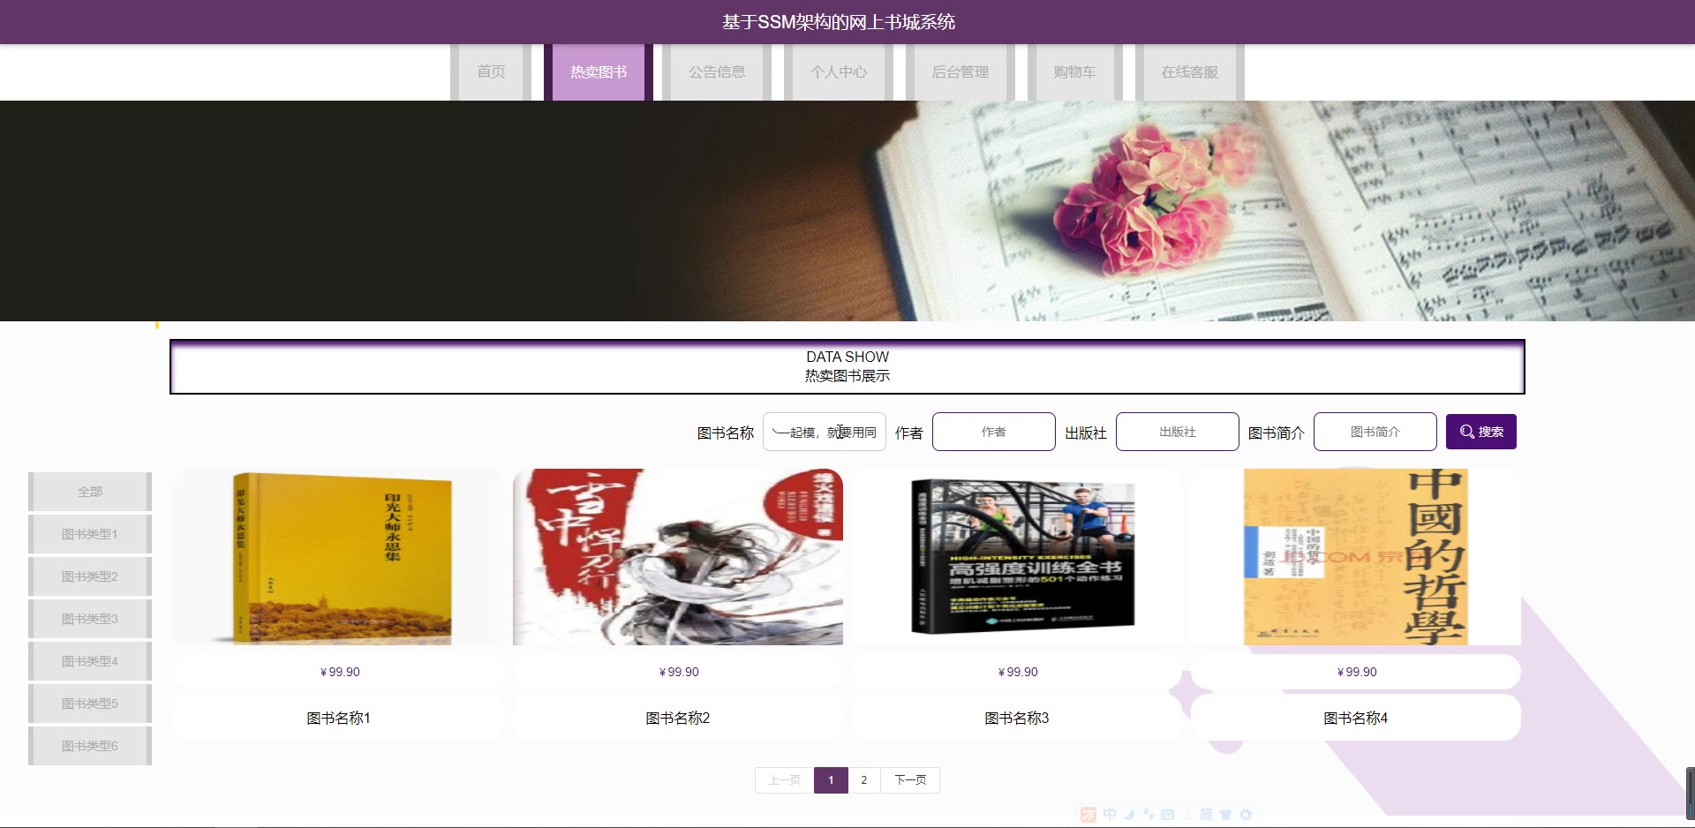Screen dimensions: 1695x828
Task: Go to previous page with 上一页
Action: pyautogui.click(x=785, y=780)
